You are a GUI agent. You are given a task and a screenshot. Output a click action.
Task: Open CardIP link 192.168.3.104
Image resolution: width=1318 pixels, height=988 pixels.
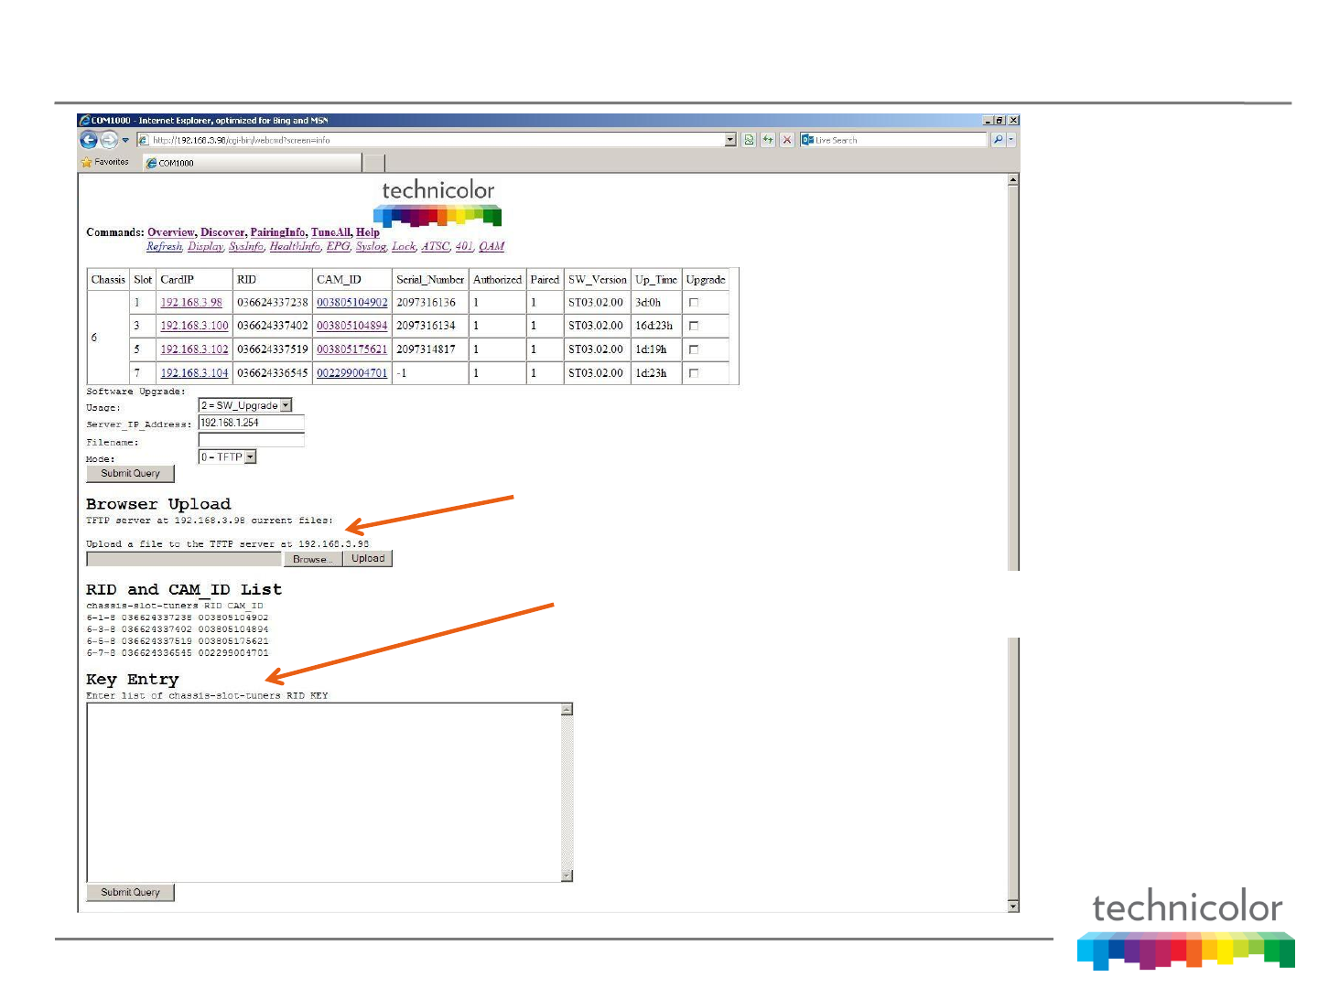coord(194,373)
